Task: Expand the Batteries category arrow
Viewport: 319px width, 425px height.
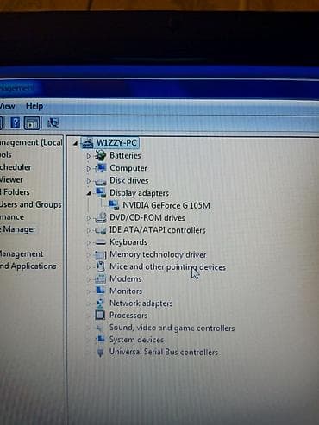Action: pyautogui.click(x=89, y=156)
